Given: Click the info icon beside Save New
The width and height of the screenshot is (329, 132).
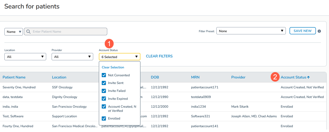Looking at the screenshot, I should tap(319, 31).
